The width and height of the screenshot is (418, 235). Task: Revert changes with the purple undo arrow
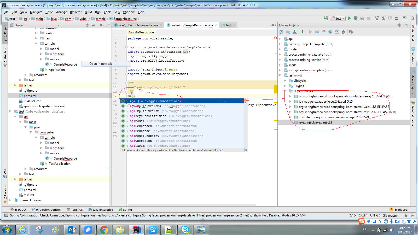click(x=397, y=18)
